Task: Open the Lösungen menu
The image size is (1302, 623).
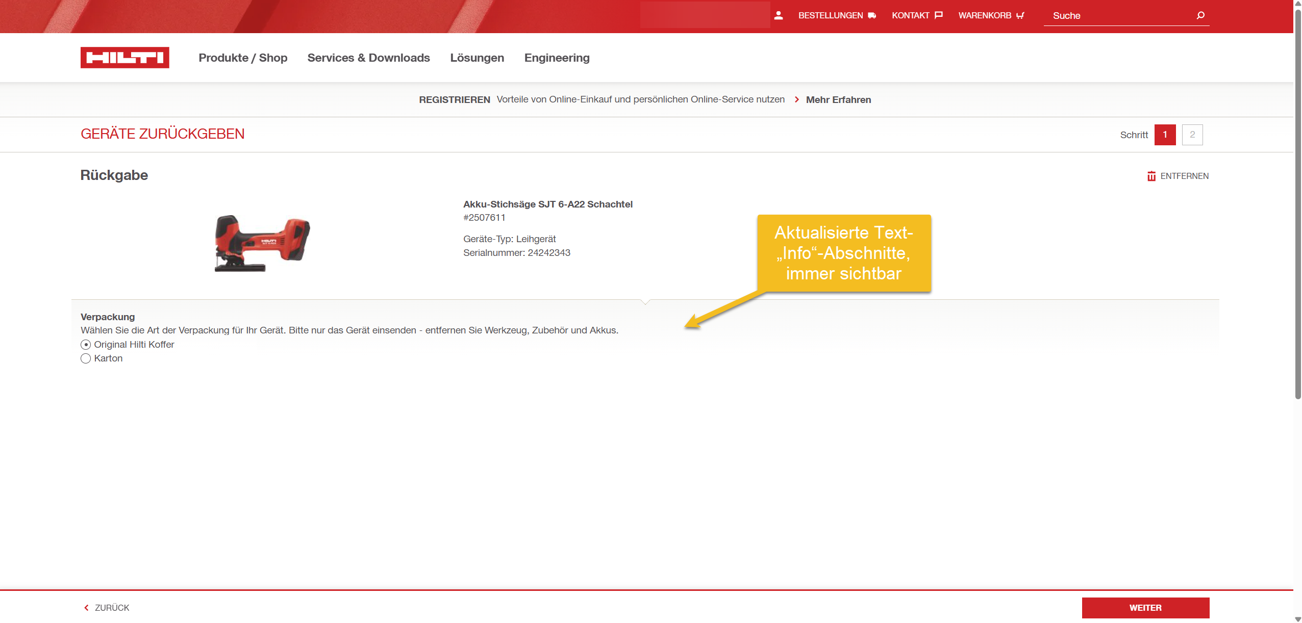Action: pos(477,58)
